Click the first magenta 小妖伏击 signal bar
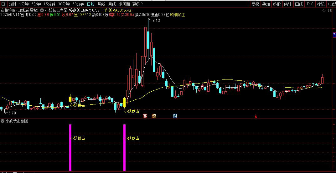The height and width of the screenshot is (173, 336). 70,147
